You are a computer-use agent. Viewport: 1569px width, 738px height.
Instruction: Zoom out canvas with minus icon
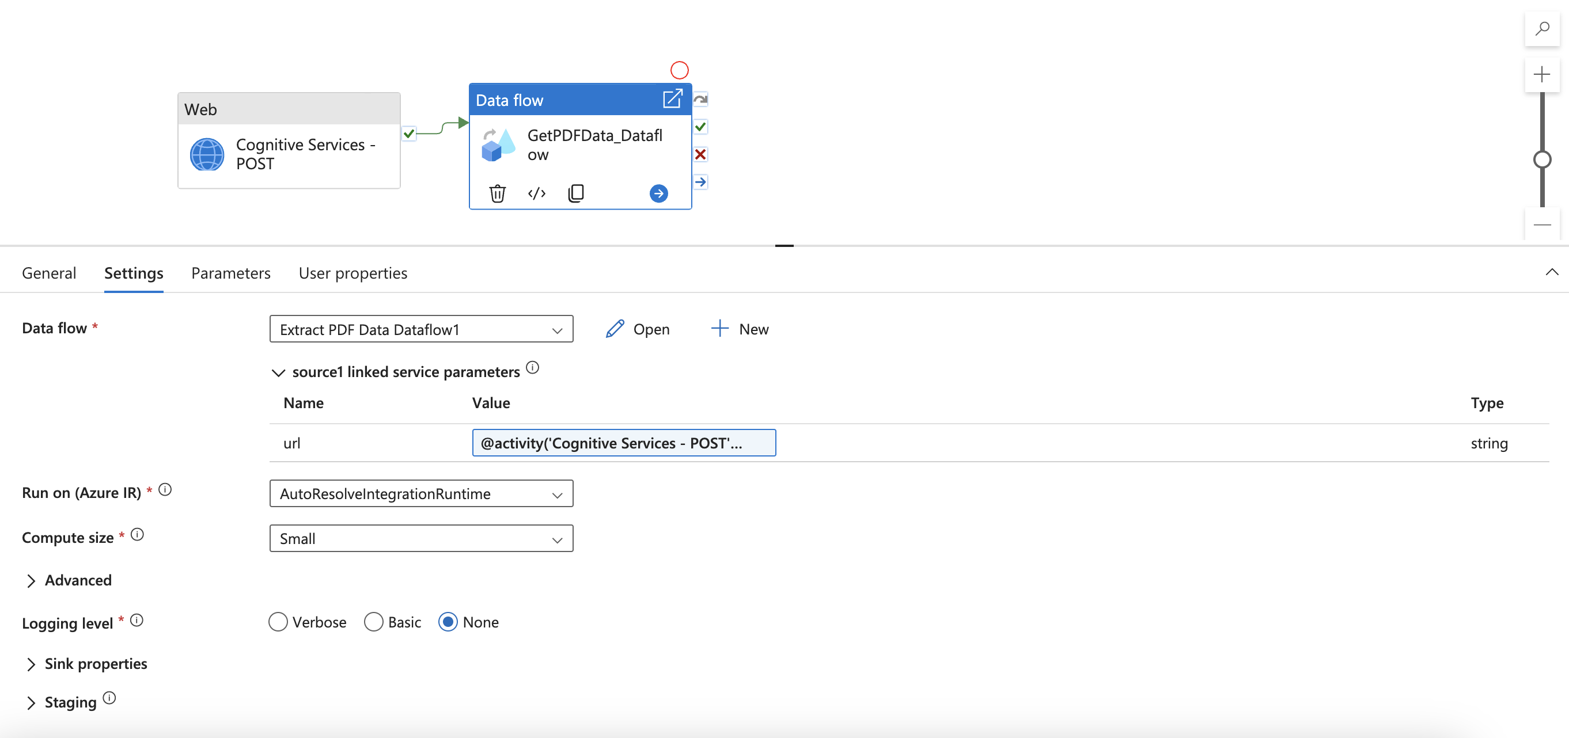click(x=1541, y=225)
